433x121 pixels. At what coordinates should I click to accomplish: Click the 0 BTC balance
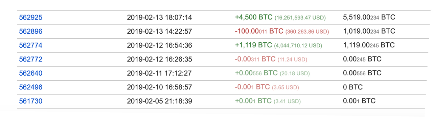coord(353,87)
